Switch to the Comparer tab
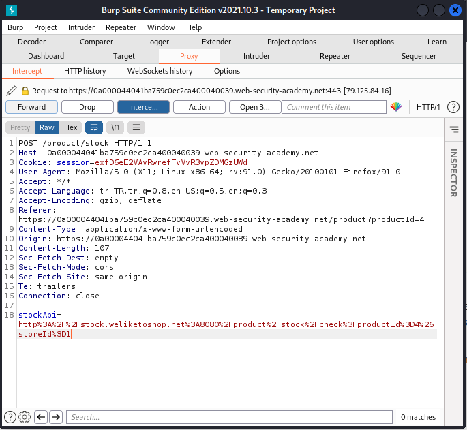The image size is (467, 430). coord(96,42)
